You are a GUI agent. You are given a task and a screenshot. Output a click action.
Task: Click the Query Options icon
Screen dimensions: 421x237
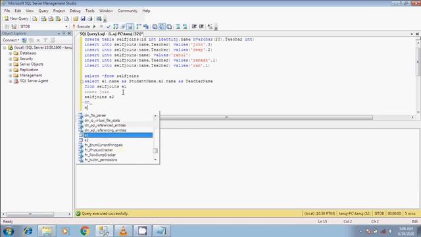(x=123, y=26)
